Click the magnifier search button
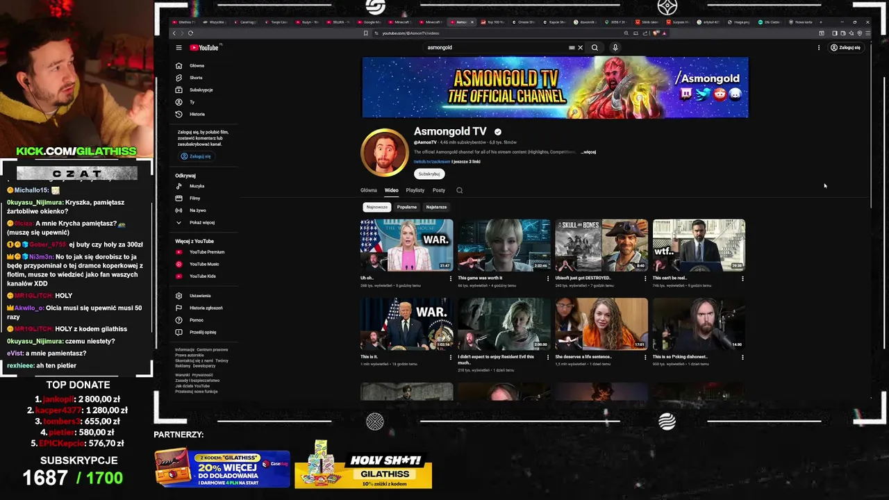Image resolution: width=889 pixels, height=500 pixels. 595,48
